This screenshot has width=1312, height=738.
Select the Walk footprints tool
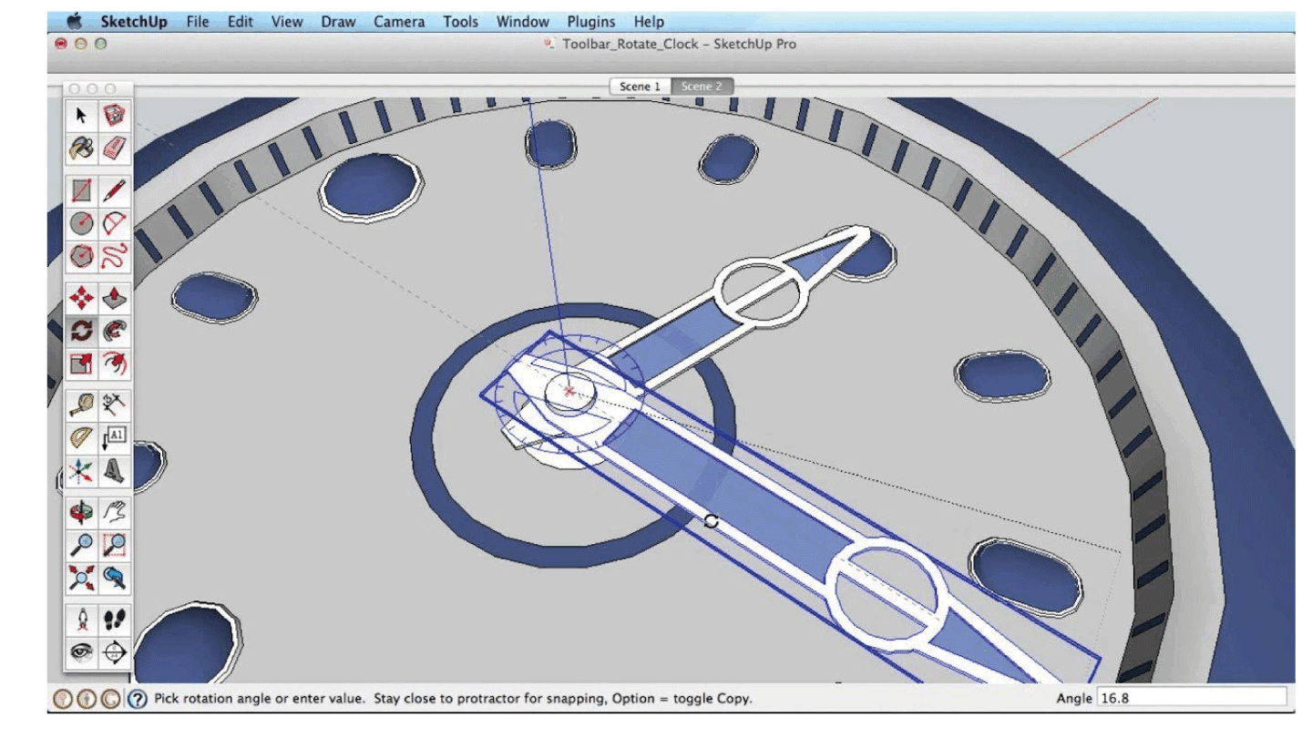tap(114, 620)
